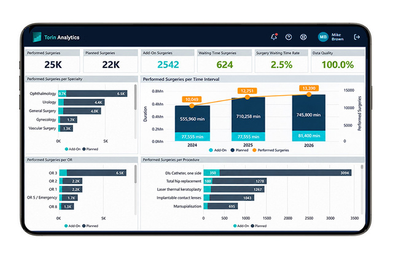Click the Dls Catheter 3094 planned bar
Viewport: 393px width, 262px height.
[x=286, y=173]
